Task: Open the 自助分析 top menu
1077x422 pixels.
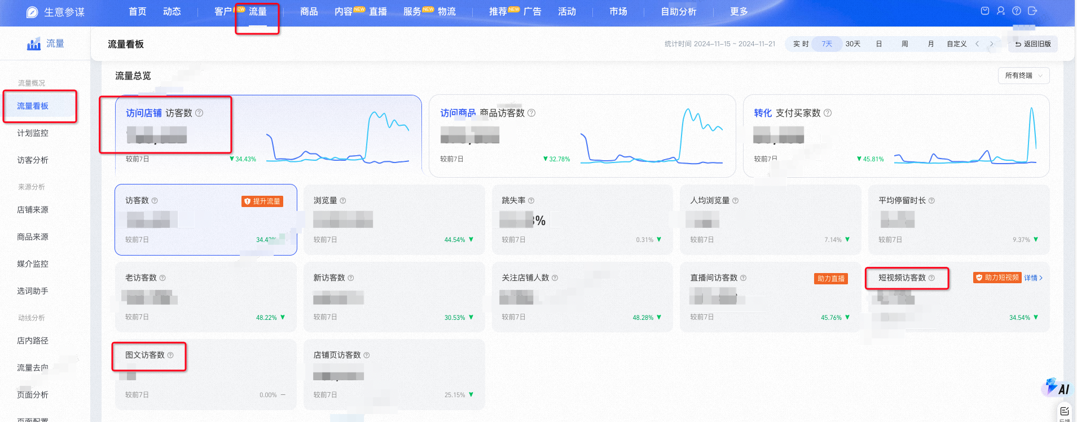Action: 679,12
